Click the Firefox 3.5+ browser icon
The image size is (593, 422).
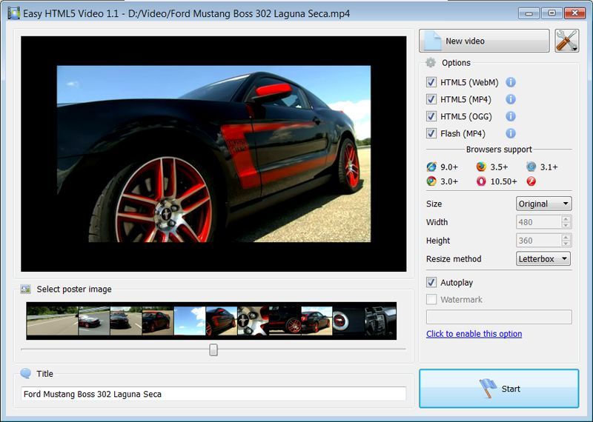click(x=481, y=167)
